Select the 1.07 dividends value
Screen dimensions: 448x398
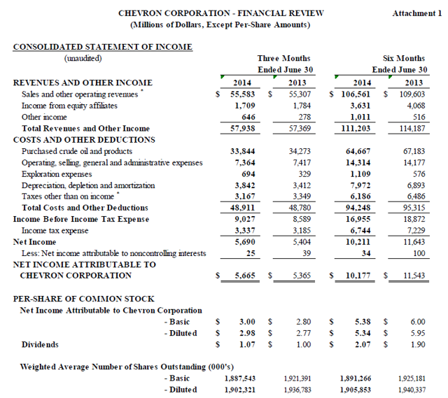click(x=247, y=345)
